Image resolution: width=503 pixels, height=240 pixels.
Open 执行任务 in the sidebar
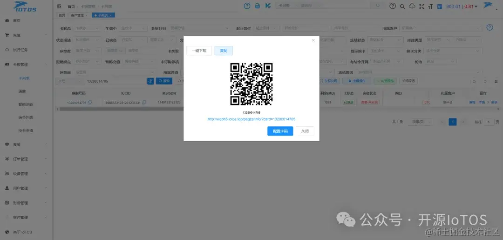coord(26,50)
